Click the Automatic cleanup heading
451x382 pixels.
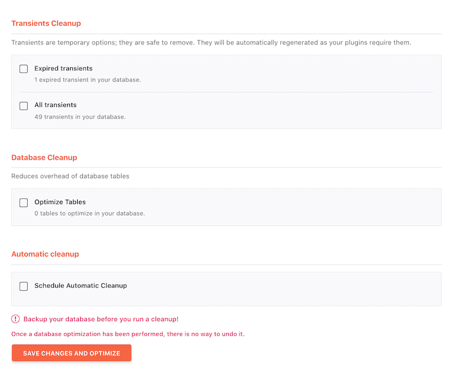click(x=45, y=254)
